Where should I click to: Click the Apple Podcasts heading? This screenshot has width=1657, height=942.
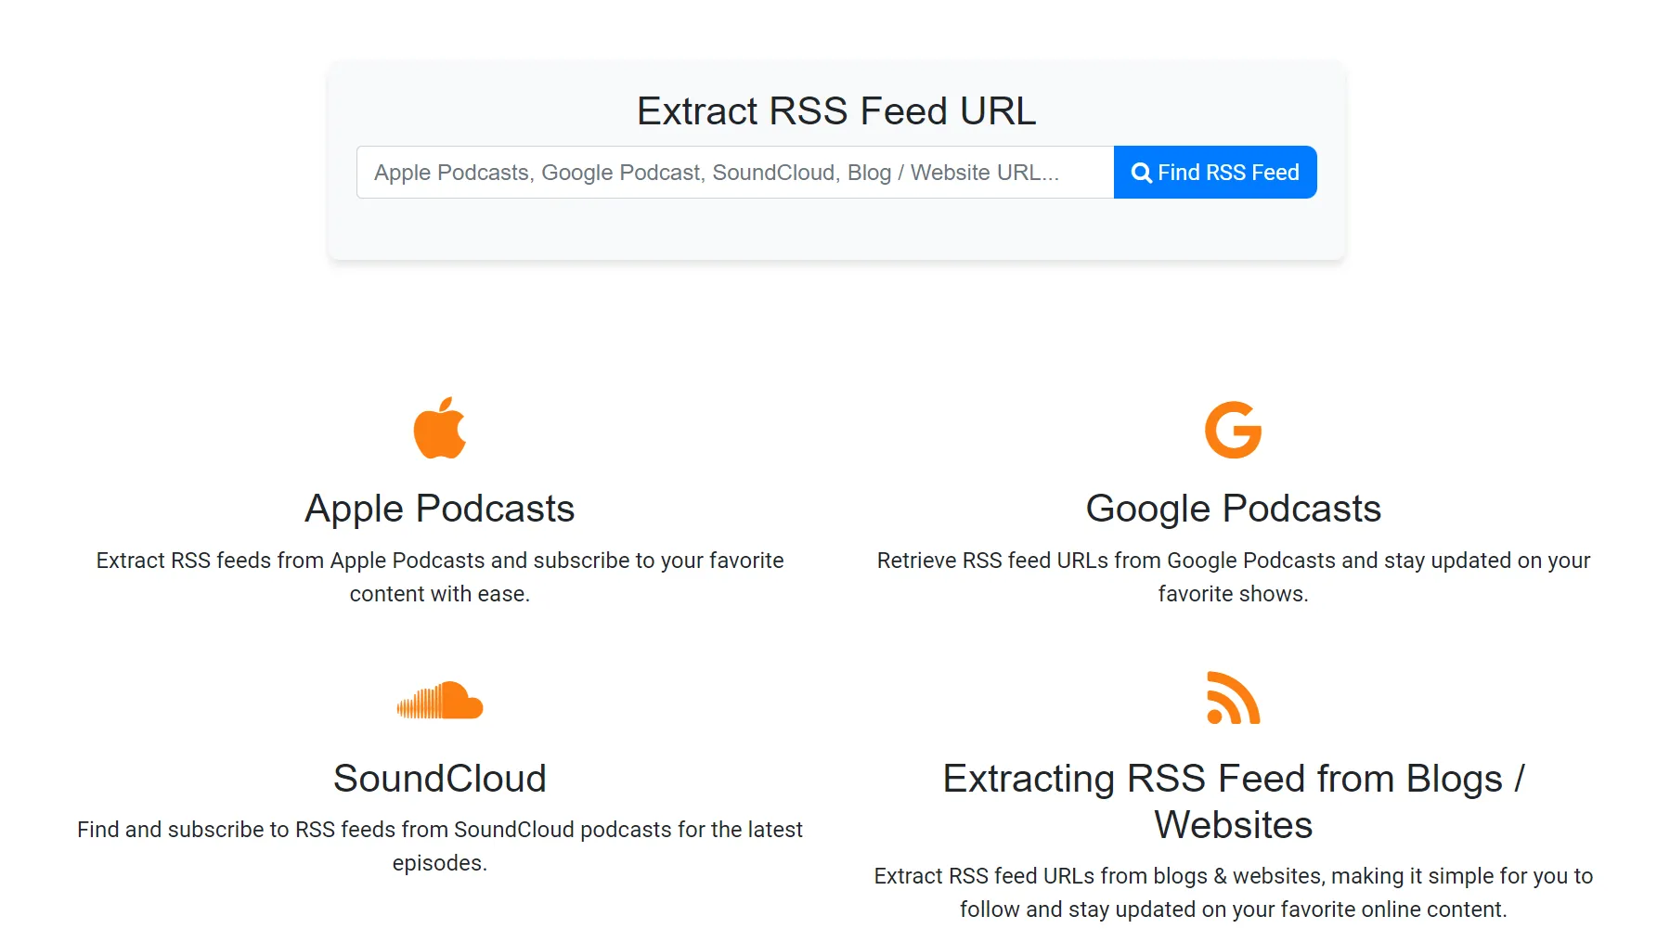pos(440,509)
